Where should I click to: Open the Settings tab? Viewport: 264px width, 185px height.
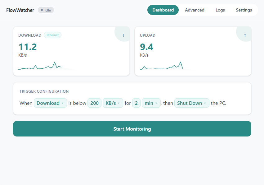click(244, 10)
